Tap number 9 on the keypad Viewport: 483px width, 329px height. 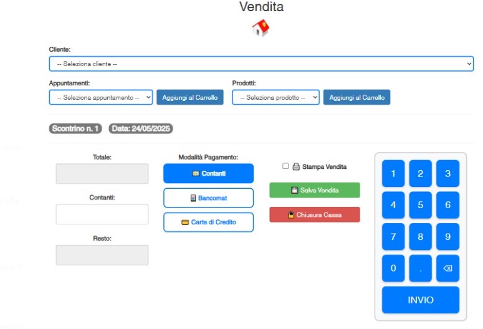(447, 237)
